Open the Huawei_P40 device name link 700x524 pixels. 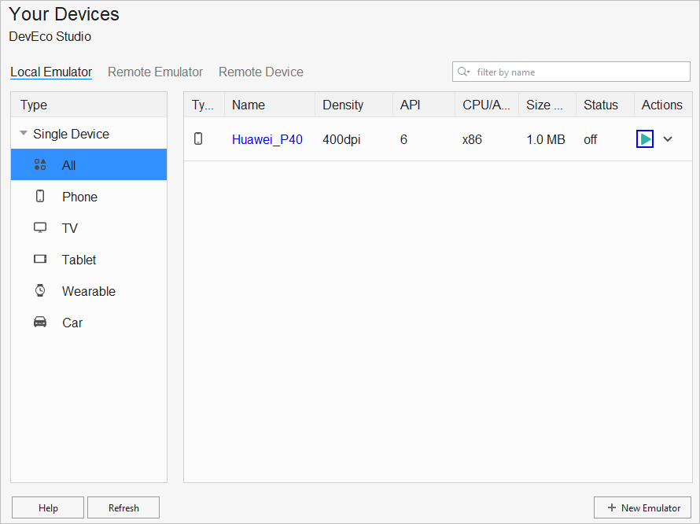point(267,139)
